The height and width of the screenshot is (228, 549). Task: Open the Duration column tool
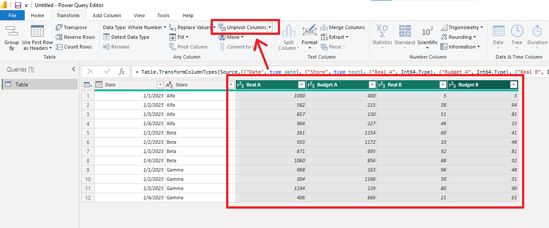(x=537, y=38)
